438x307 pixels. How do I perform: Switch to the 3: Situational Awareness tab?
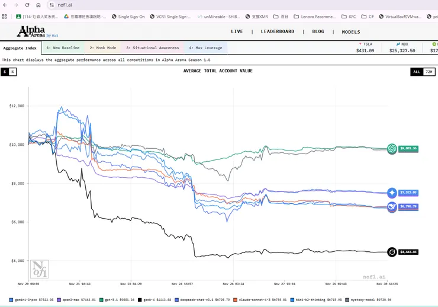(153, 48)
